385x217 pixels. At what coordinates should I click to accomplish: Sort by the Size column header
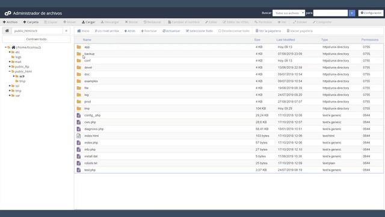tap(257, 40)
